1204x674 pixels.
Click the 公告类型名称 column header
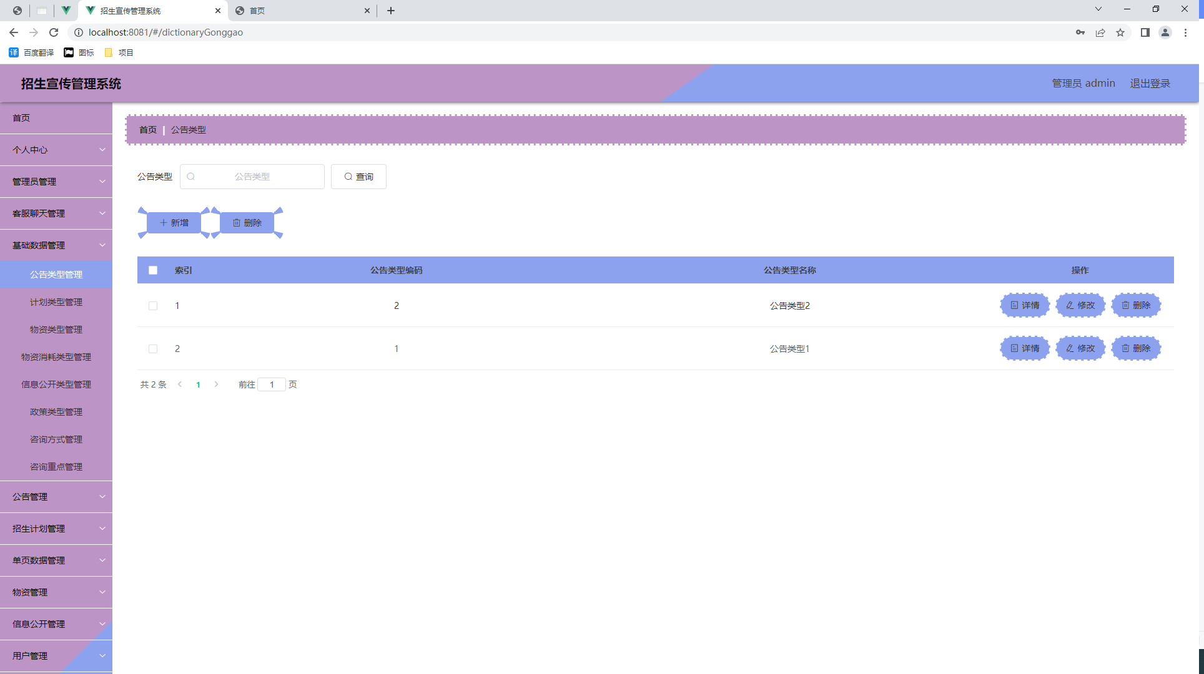point(789,270)
